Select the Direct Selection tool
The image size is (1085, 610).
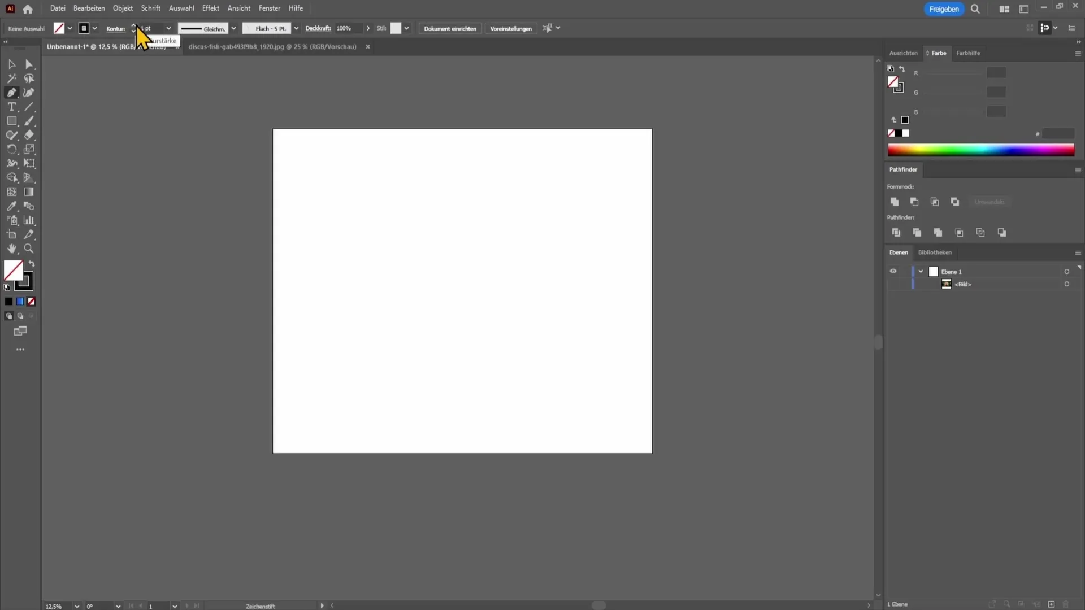coord(29,64)
